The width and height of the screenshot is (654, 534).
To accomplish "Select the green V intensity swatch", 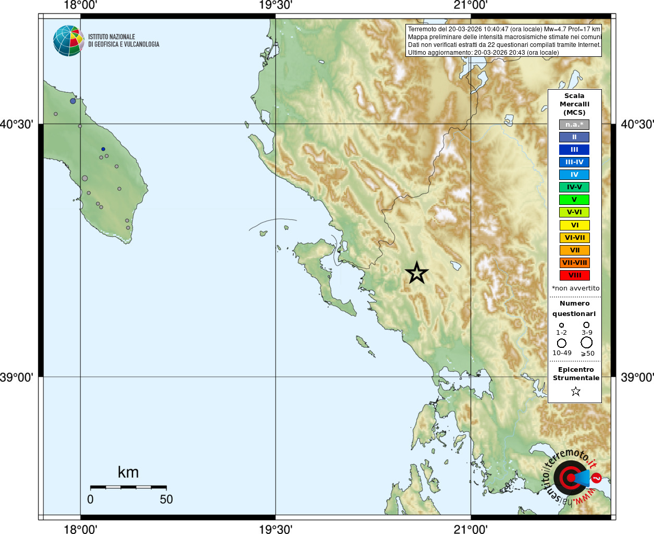I will pos(574,200).
